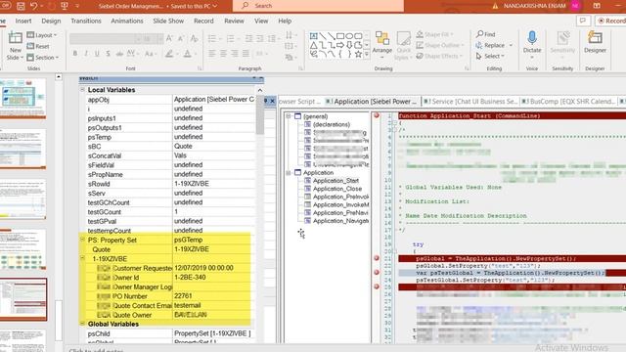Open the Help tab
Screen dimensions: 626x352
[x=285, y=21]
